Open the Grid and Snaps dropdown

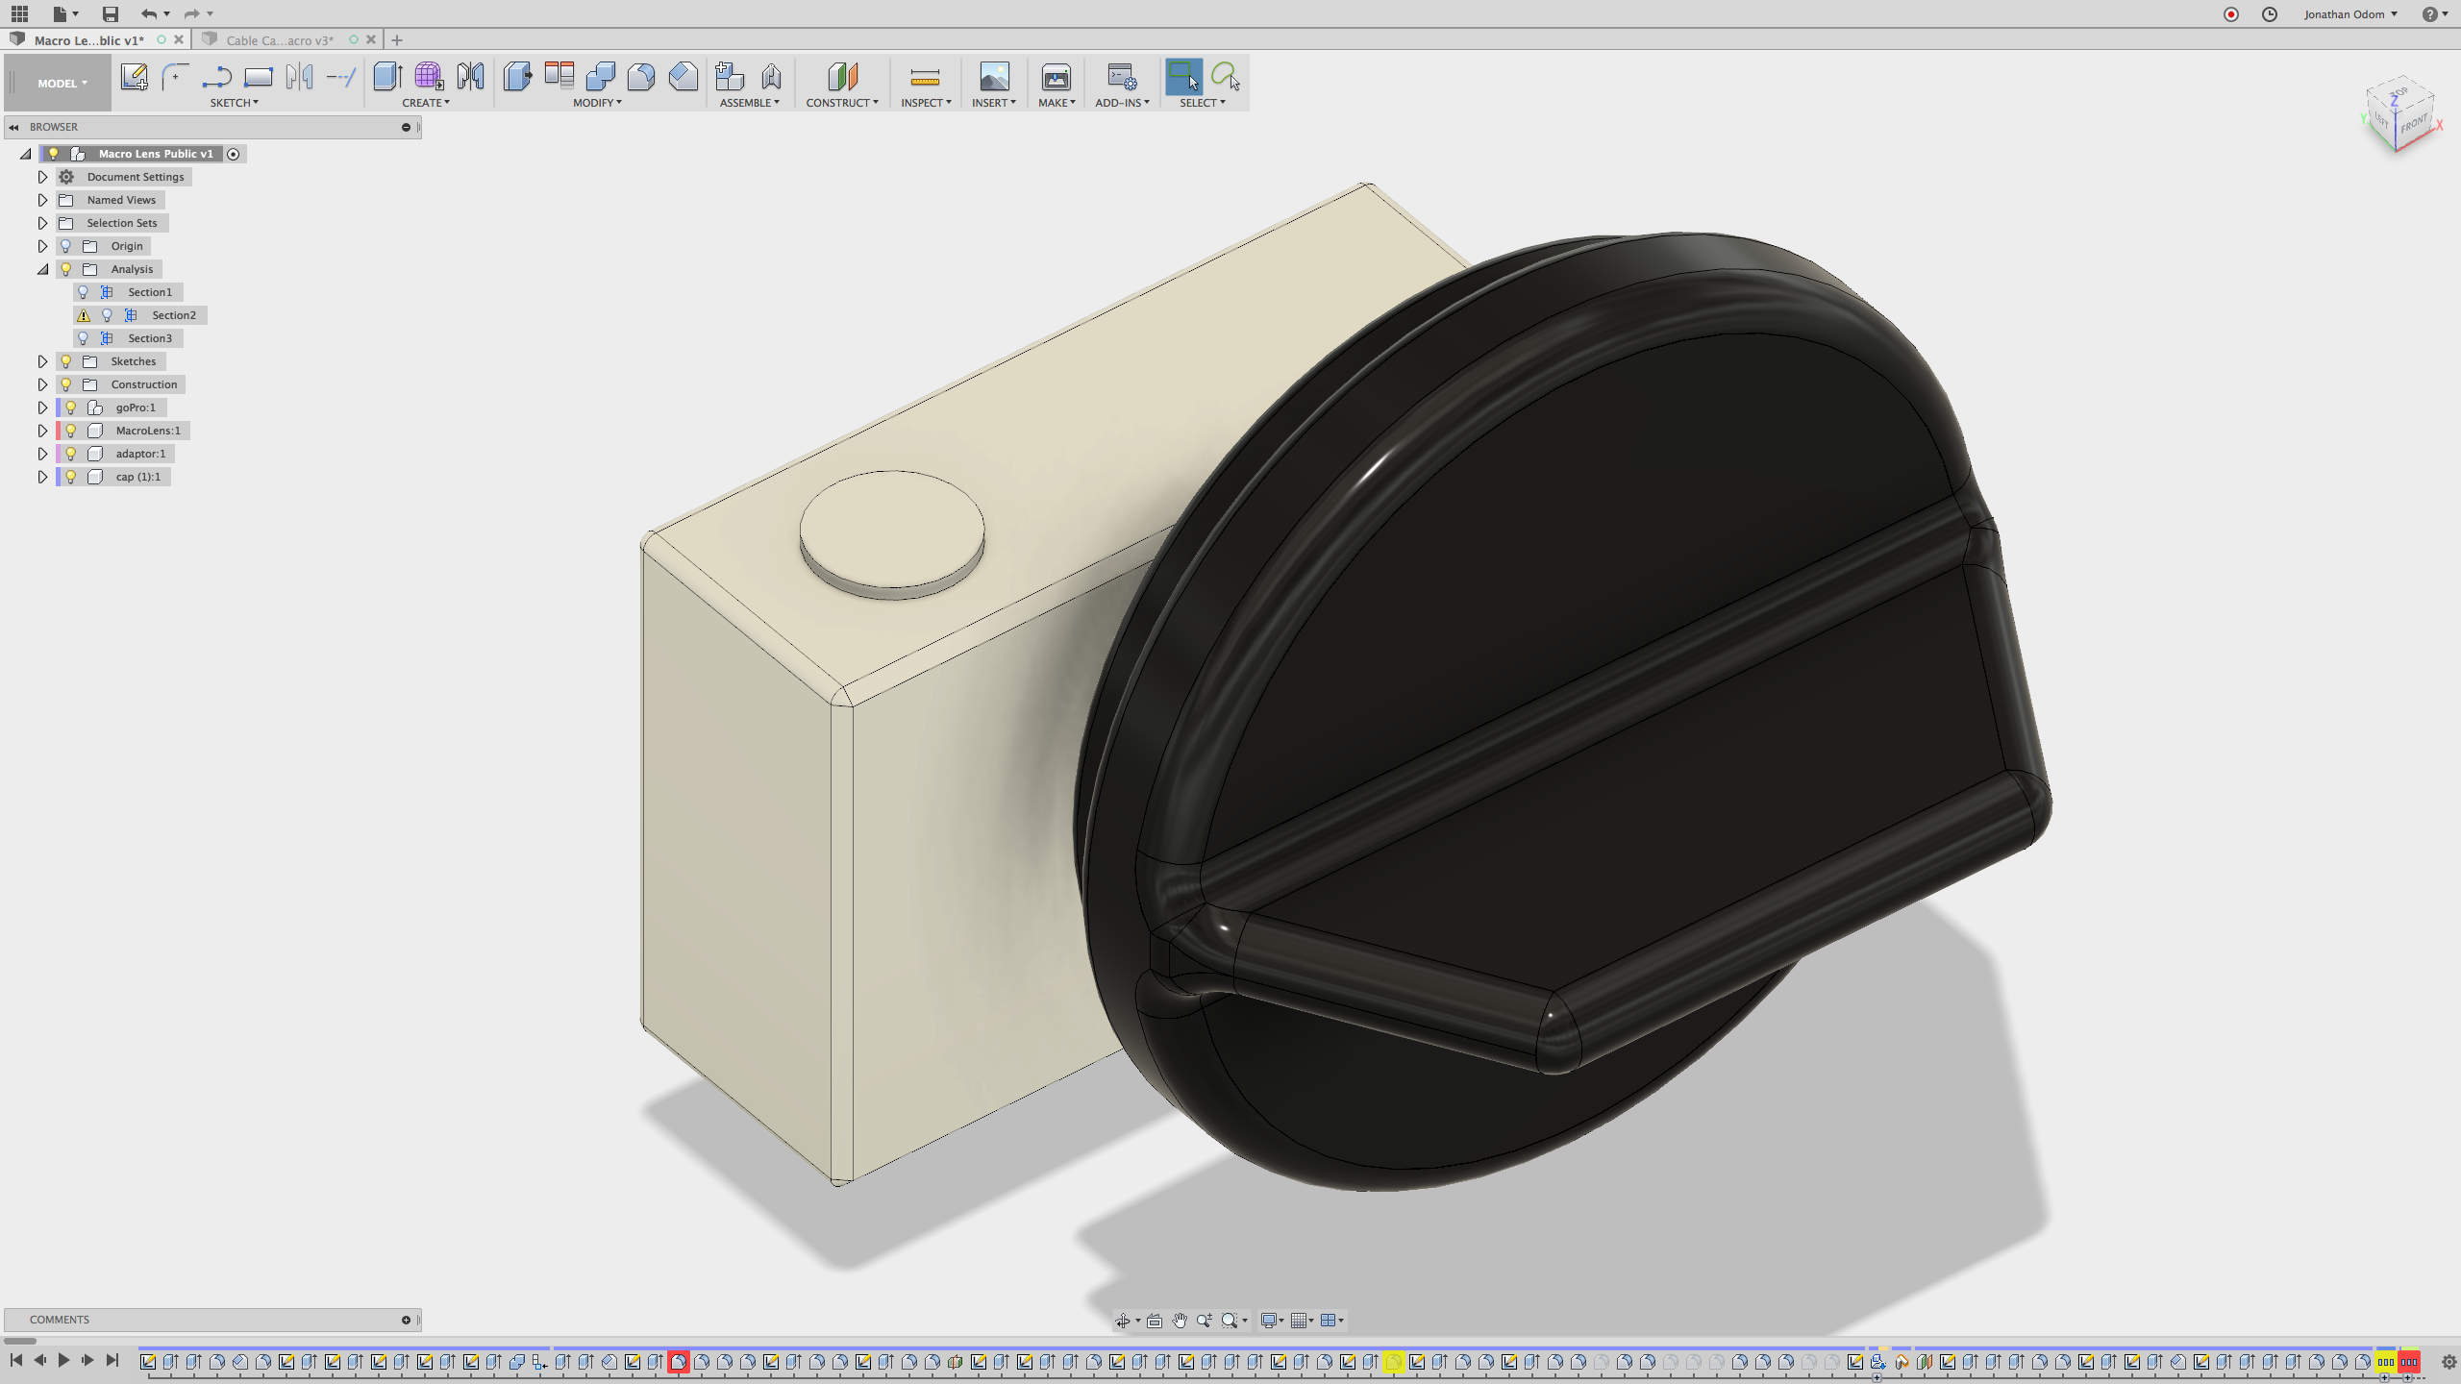coord(1303,1321)
